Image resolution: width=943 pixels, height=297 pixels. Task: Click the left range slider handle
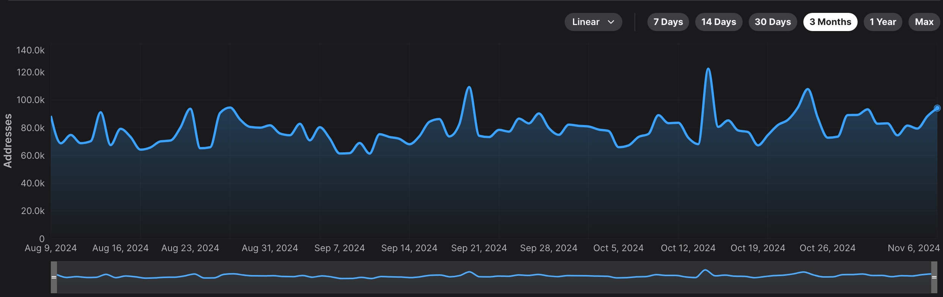point(54,277)
